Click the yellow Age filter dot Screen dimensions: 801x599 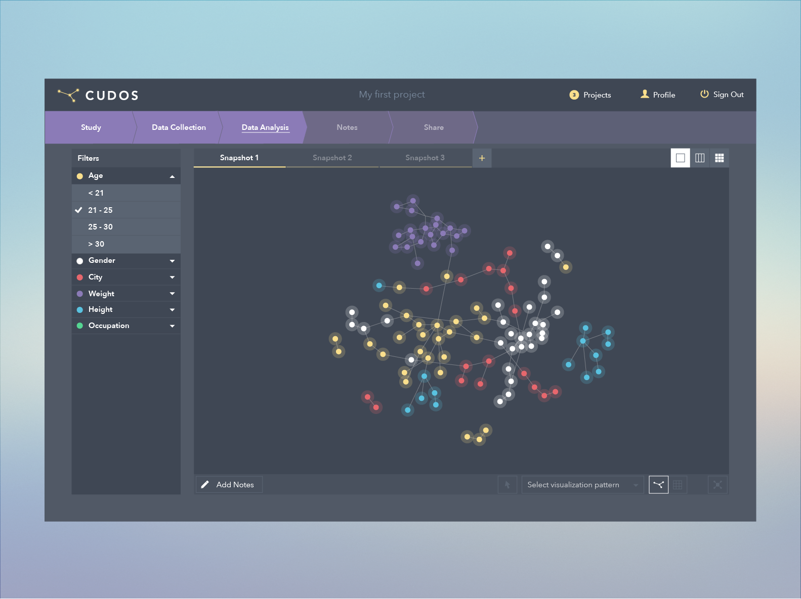[79, 176]
